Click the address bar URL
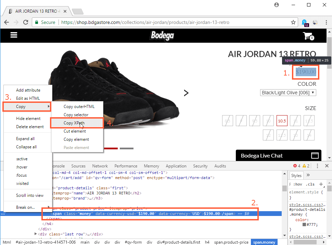This screenshot has height=245, width=332. (145, 22)
